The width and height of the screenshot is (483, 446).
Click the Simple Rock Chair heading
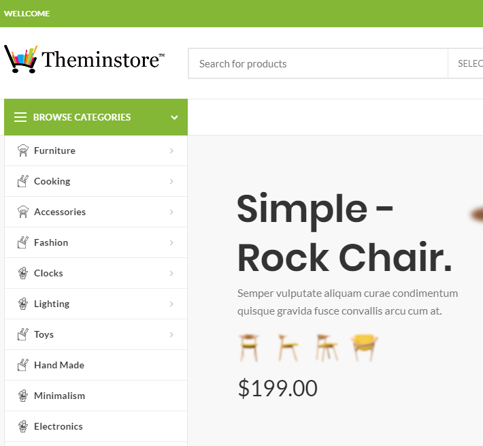pyautogui.click(x=344, y=233)
